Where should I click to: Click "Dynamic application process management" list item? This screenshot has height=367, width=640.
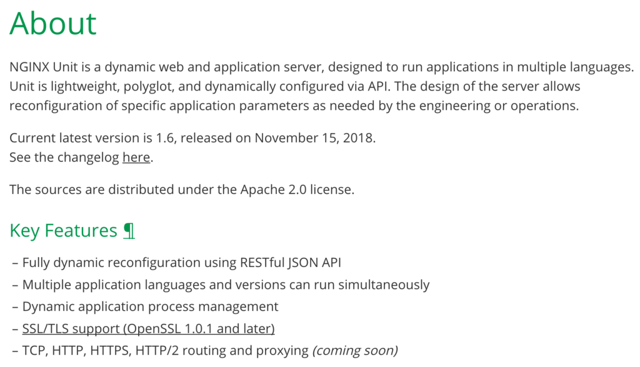click(150, 306)
